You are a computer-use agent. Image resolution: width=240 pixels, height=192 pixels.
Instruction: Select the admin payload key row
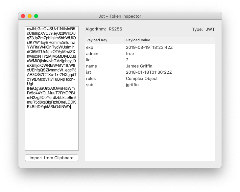92,54
